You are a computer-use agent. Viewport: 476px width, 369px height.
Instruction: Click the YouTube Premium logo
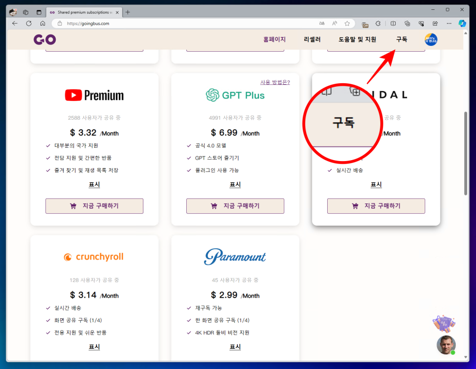[x=95, y=95]
